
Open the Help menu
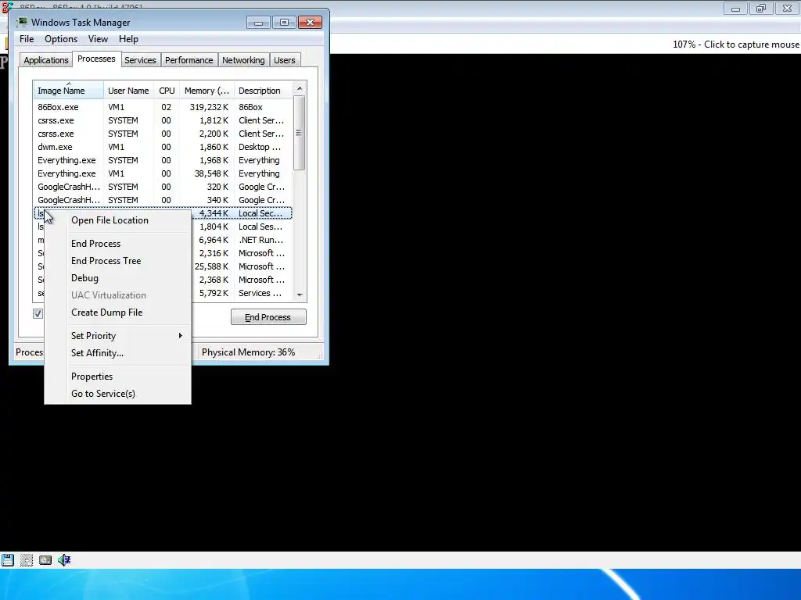(128, 39)
